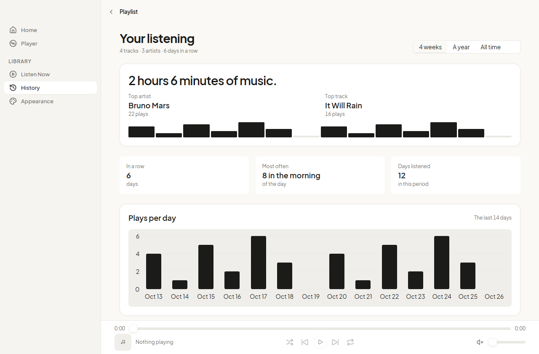The height and width of the screenshot is (354, 539).
Task: Skip to the previous track
Action: point(305,342)
